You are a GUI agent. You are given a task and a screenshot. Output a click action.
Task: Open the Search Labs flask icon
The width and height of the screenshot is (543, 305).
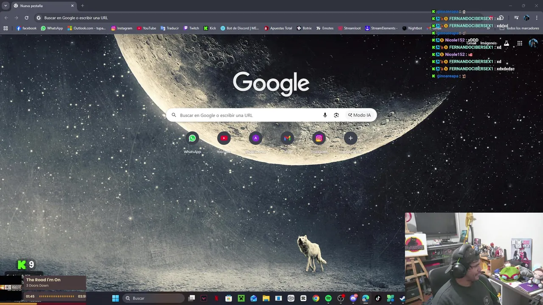click(506, 43)
